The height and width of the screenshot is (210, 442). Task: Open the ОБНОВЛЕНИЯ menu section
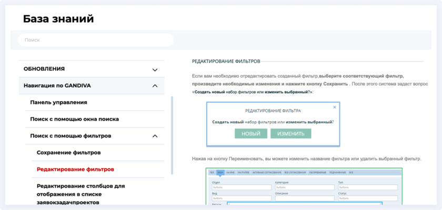coord(44,69)
